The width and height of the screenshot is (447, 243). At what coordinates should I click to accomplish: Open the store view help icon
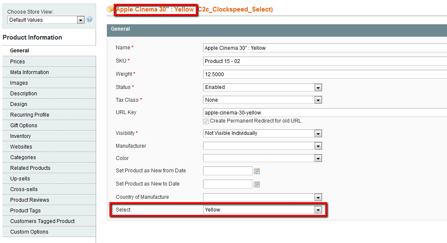[x=89, y=20]
